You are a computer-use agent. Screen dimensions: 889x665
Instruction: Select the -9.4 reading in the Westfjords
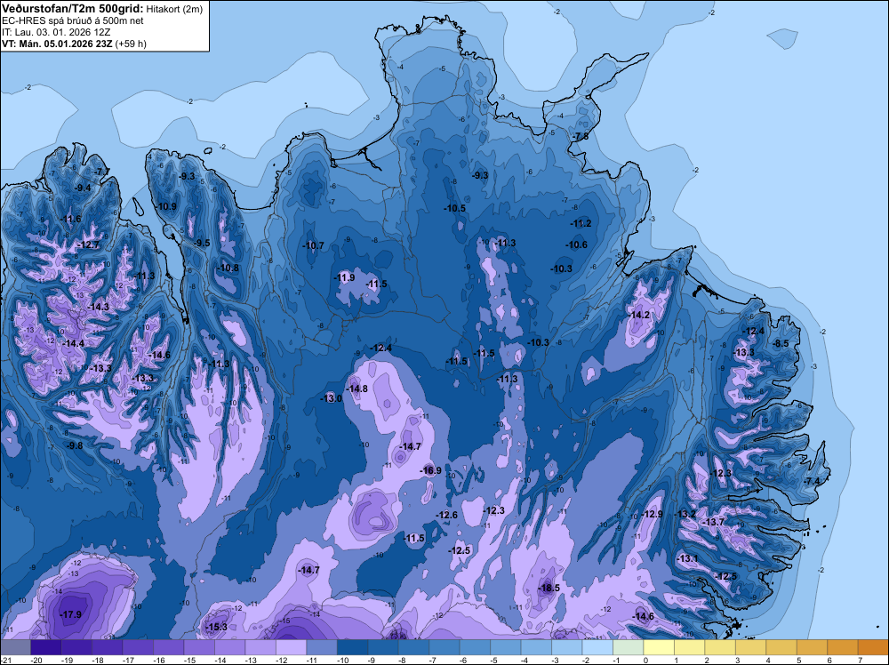click(84, 188)
